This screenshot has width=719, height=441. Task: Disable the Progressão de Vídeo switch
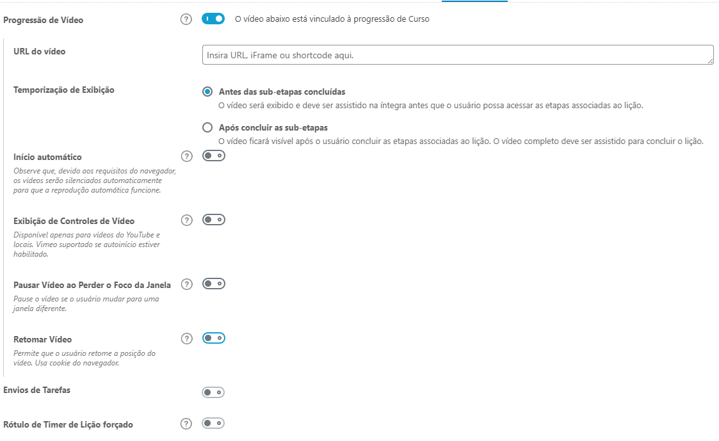pyautogui.click(x=213, y=19)
